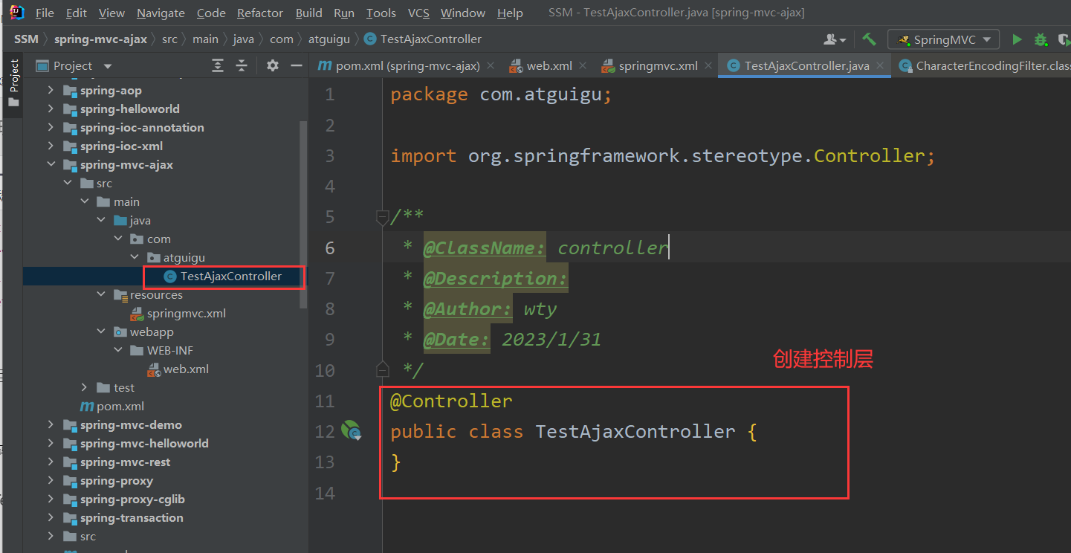Run the SpringMVC configuration
The width and height of the screenshot is (1071, 553).
point(1017,39)
